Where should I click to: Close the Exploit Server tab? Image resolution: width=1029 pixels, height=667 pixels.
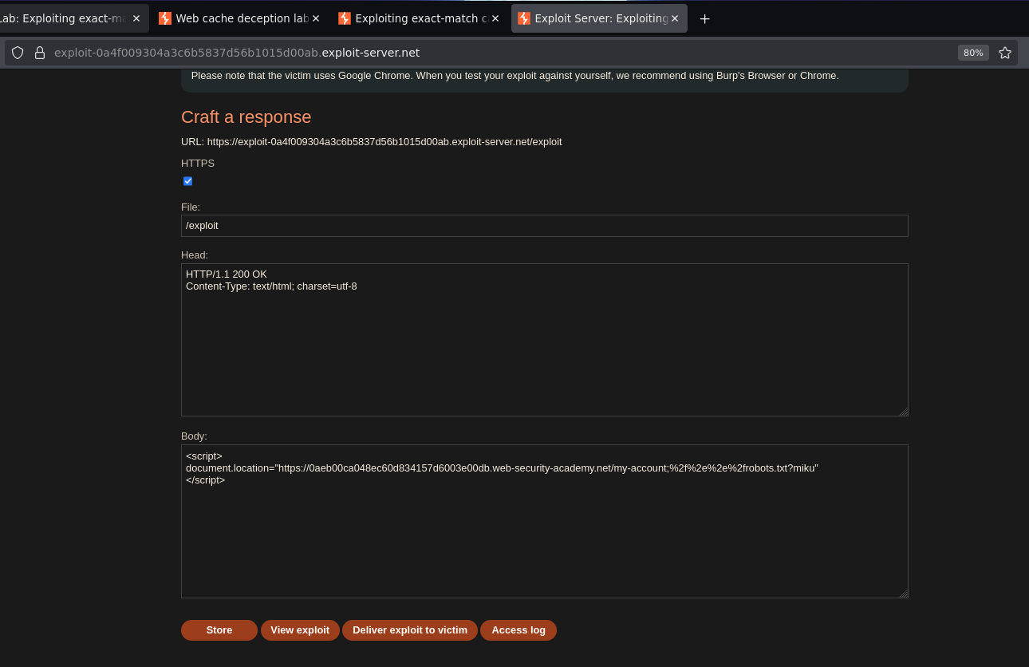(x=675, y=18)
